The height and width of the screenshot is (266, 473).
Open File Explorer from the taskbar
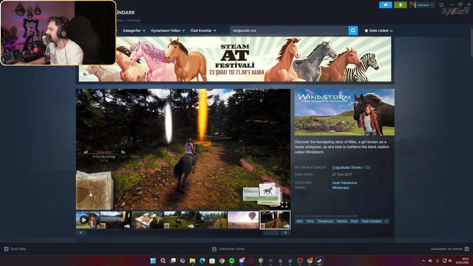click(192, 261)
